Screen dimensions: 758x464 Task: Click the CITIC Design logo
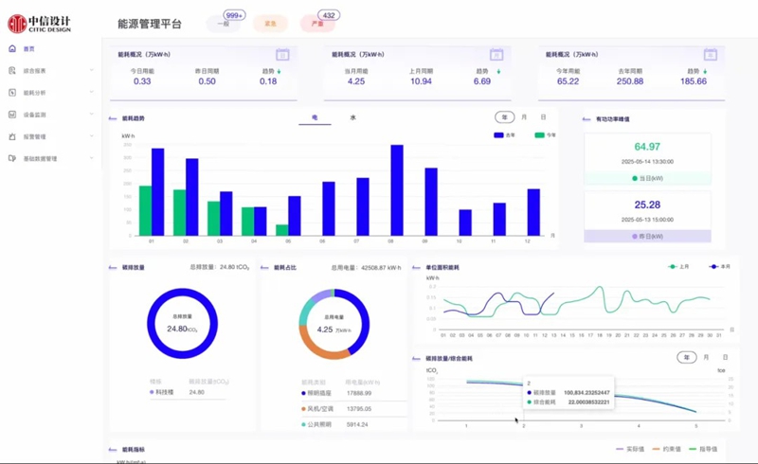[39, 23]
